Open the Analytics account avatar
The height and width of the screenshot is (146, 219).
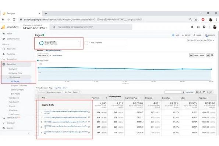[x=215, y=27]
